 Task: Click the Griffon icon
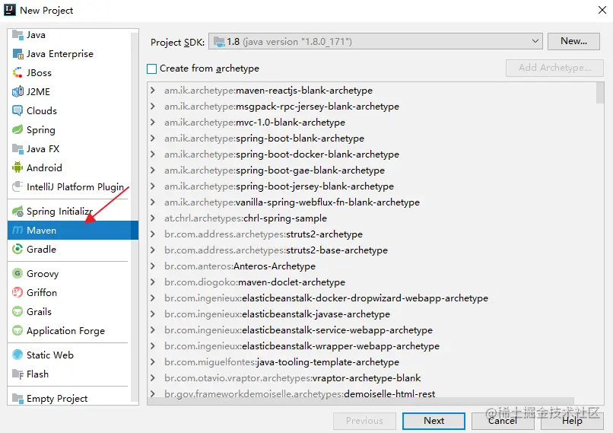pyautogui.click(x=17, y=292)
